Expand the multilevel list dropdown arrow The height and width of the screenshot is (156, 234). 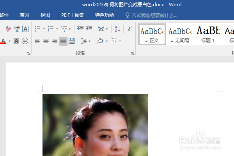(70, 29)
